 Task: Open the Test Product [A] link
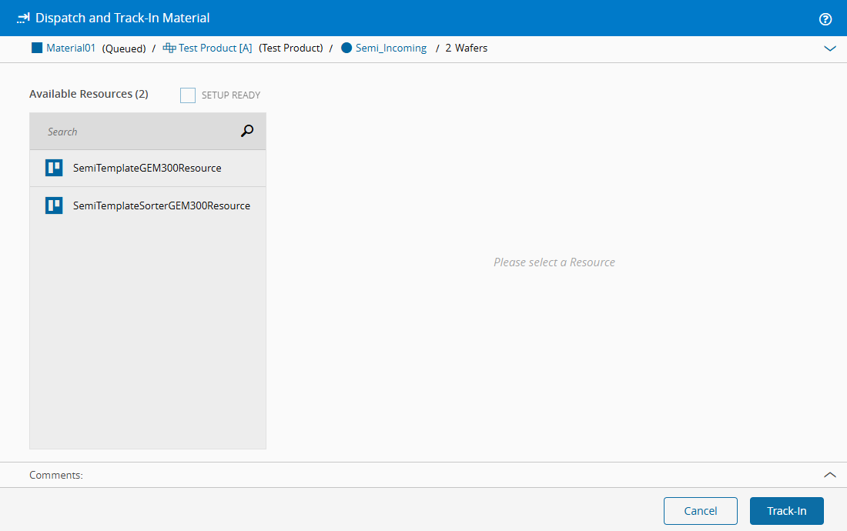[x=215, y=48]
